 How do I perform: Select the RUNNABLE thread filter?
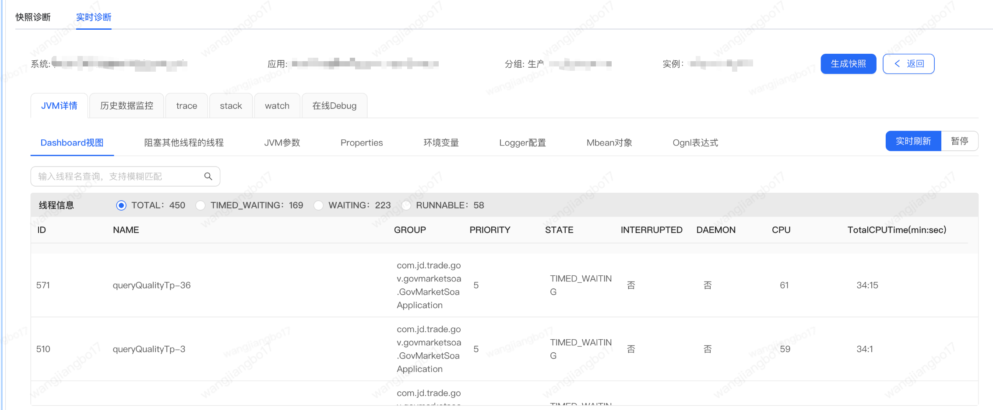(406, 205)
